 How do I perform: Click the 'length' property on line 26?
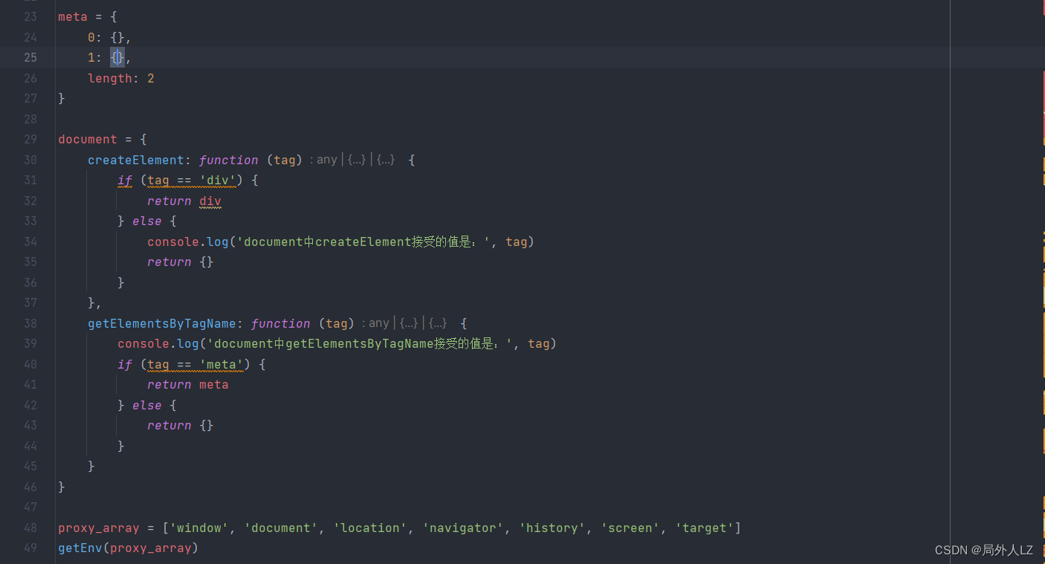[110, 78]
